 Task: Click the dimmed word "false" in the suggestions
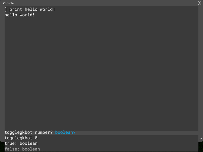coord(11,149)
